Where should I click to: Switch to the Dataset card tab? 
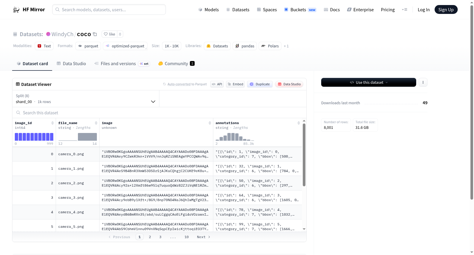[32, 64]
